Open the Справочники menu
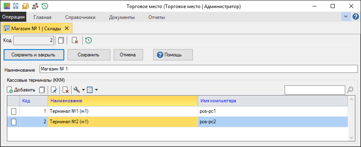This screenshot has width=361, height=147. [80, 17]
